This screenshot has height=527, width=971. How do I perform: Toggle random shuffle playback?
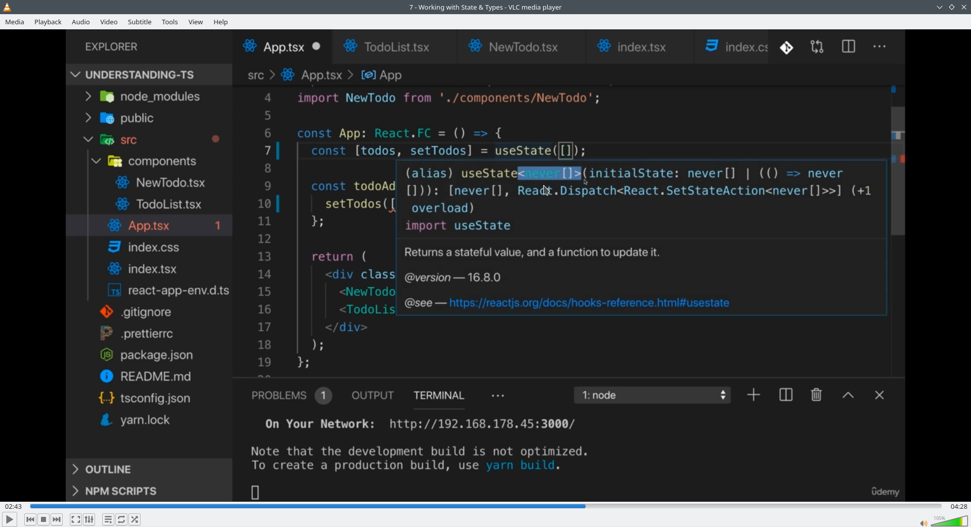tap(135, 519)
